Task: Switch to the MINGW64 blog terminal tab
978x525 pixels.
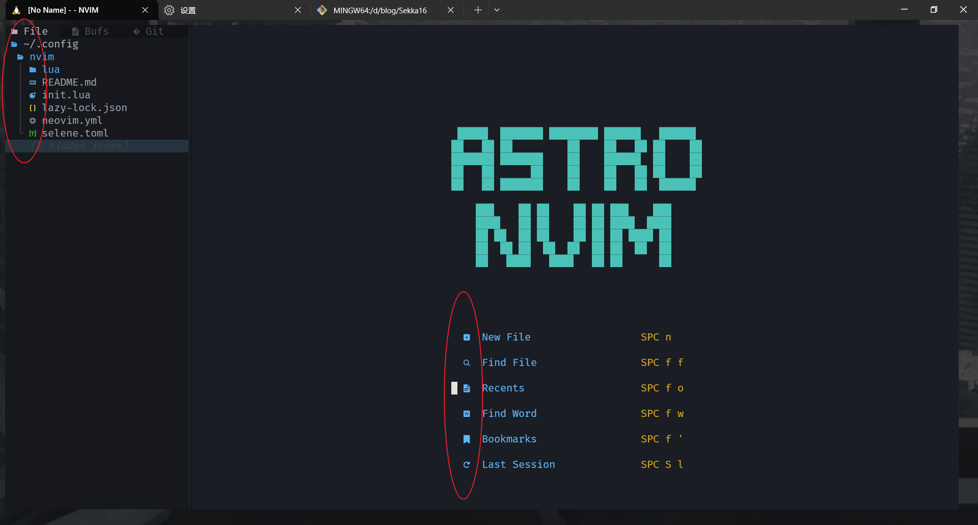Action: coord(386,10)
